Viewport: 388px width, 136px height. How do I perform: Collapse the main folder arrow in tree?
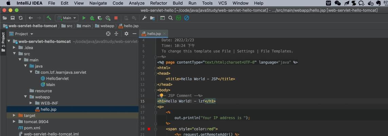[20, 60]
